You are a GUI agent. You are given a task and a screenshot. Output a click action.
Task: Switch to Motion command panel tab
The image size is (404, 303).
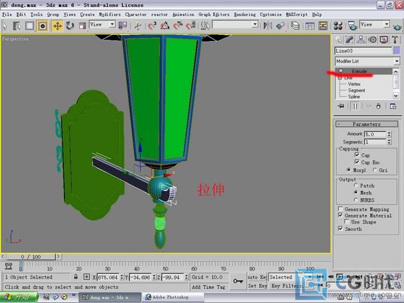pyautogui.click(x=372, y=40)
